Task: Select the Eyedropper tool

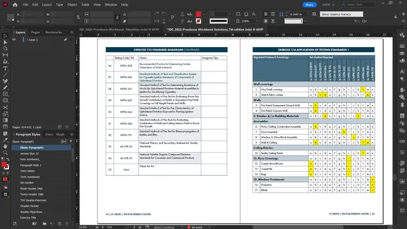Action: point(5,140)
